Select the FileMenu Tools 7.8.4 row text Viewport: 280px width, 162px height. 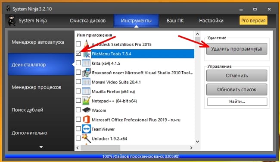pyautogui.click(x=111, y=54)
